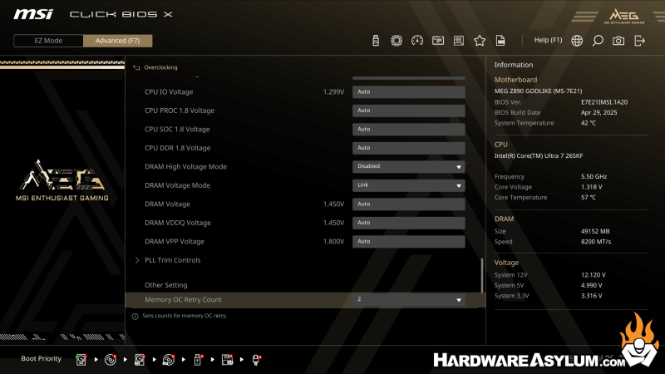Select the USB hard disk boot icon
The image size is (665, 374).
[140, 360]
